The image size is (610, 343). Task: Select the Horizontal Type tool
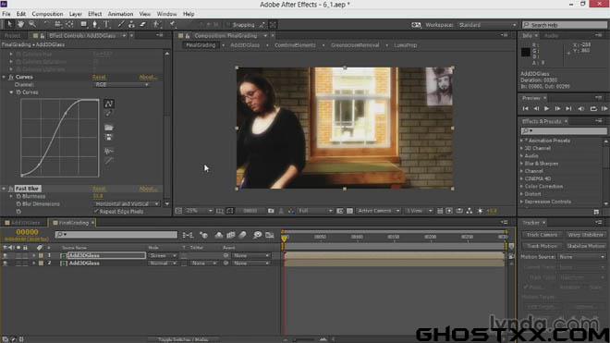tap(106, 25)
